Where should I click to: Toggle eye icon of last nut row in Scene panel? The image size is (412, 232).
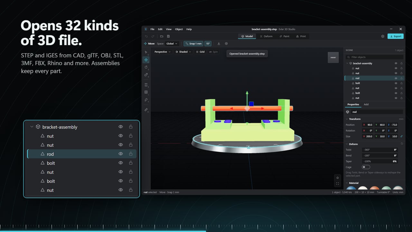point(396,98)
